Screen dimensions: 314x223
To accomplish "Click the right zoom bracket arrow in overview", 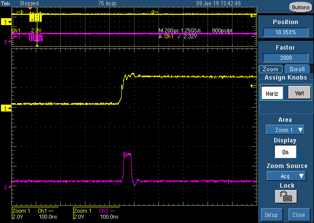I will click(155, 12).
